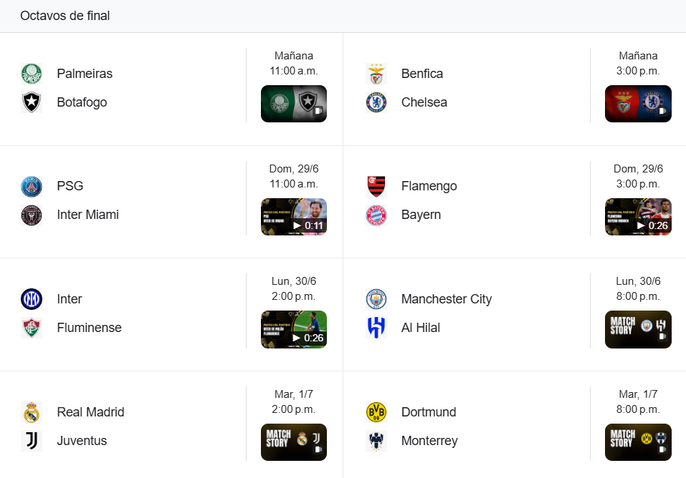Select the Inter Miami crest icon
The height and width of the screenshot is (478, 686).
(x=32, y=215)
